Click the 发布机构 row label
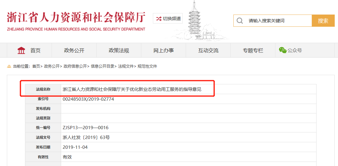The height and width of the screenshot is (166, 338). coord(43,109)
